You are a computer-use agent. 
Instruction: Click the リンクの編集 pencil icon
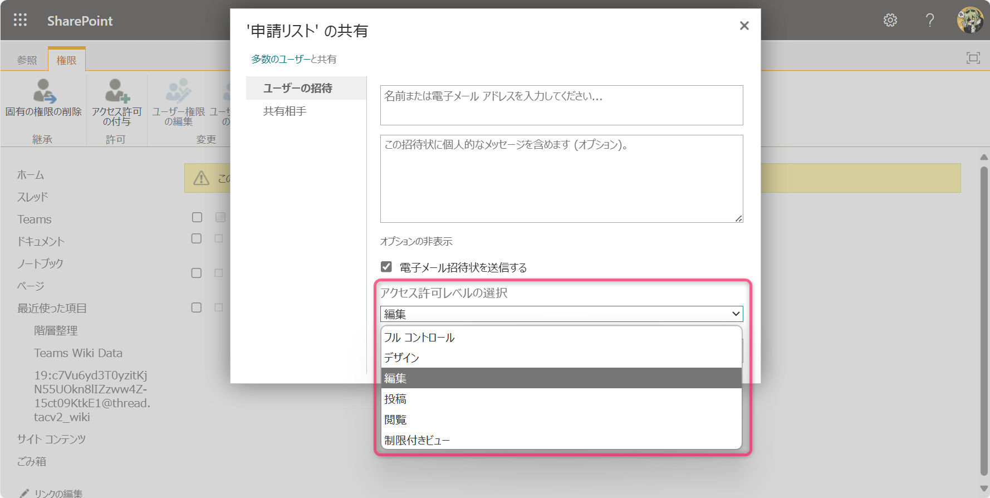click(x=24, y=493)
